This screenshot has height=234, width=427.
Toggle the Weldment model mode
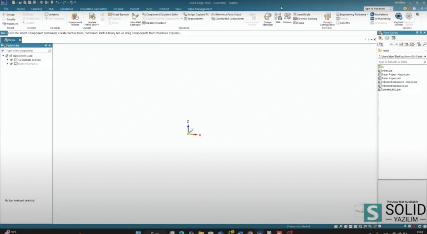(x=10, y=24)
